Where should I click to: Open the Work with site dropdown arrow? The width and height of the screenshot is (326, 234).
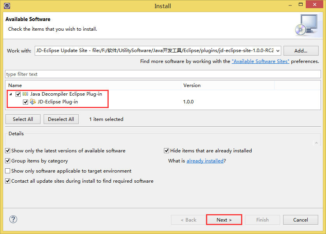point(278,51)
